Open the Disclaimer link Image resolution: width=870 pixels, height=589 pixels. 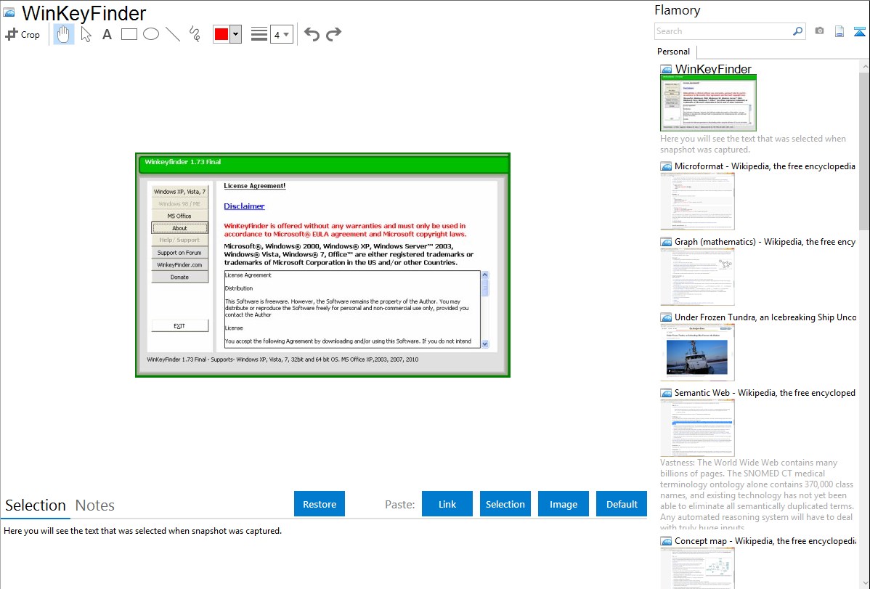point(244,206)
